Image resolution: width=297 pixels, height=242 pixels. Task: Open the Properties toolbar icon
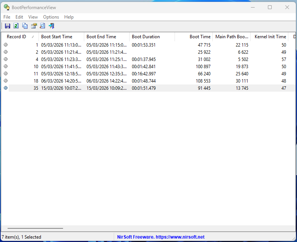coord(34,26)
